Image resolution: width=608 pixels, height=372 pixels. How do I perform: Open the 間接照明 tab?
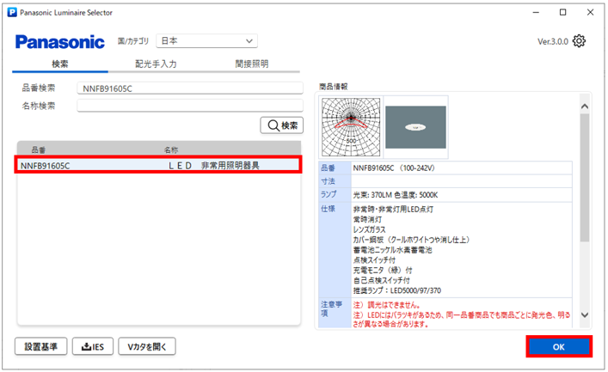click(x=251, y=64)
